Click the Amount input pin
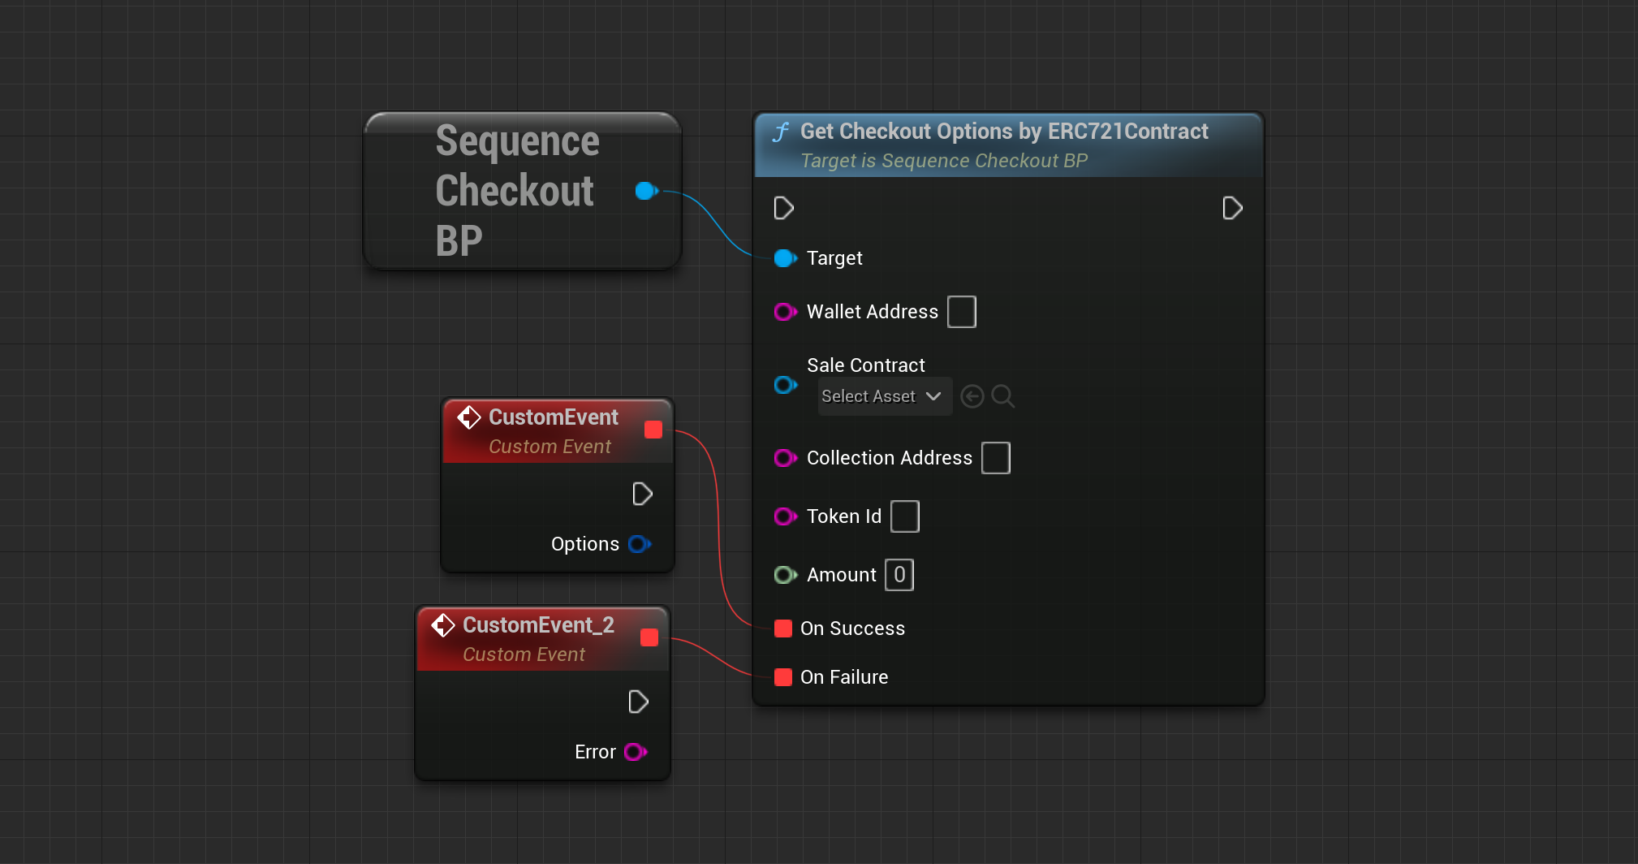The width and height of the screenshot is (1638, 864). point(785,575)
